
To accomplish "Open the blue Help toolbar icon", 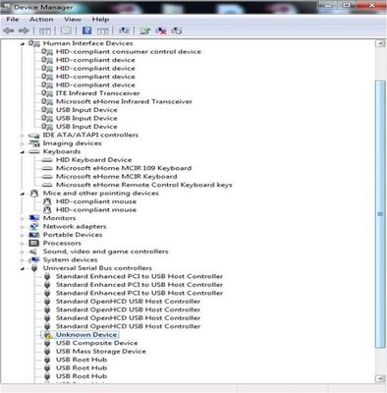I will pyautogui.click(x=86, y=30).
